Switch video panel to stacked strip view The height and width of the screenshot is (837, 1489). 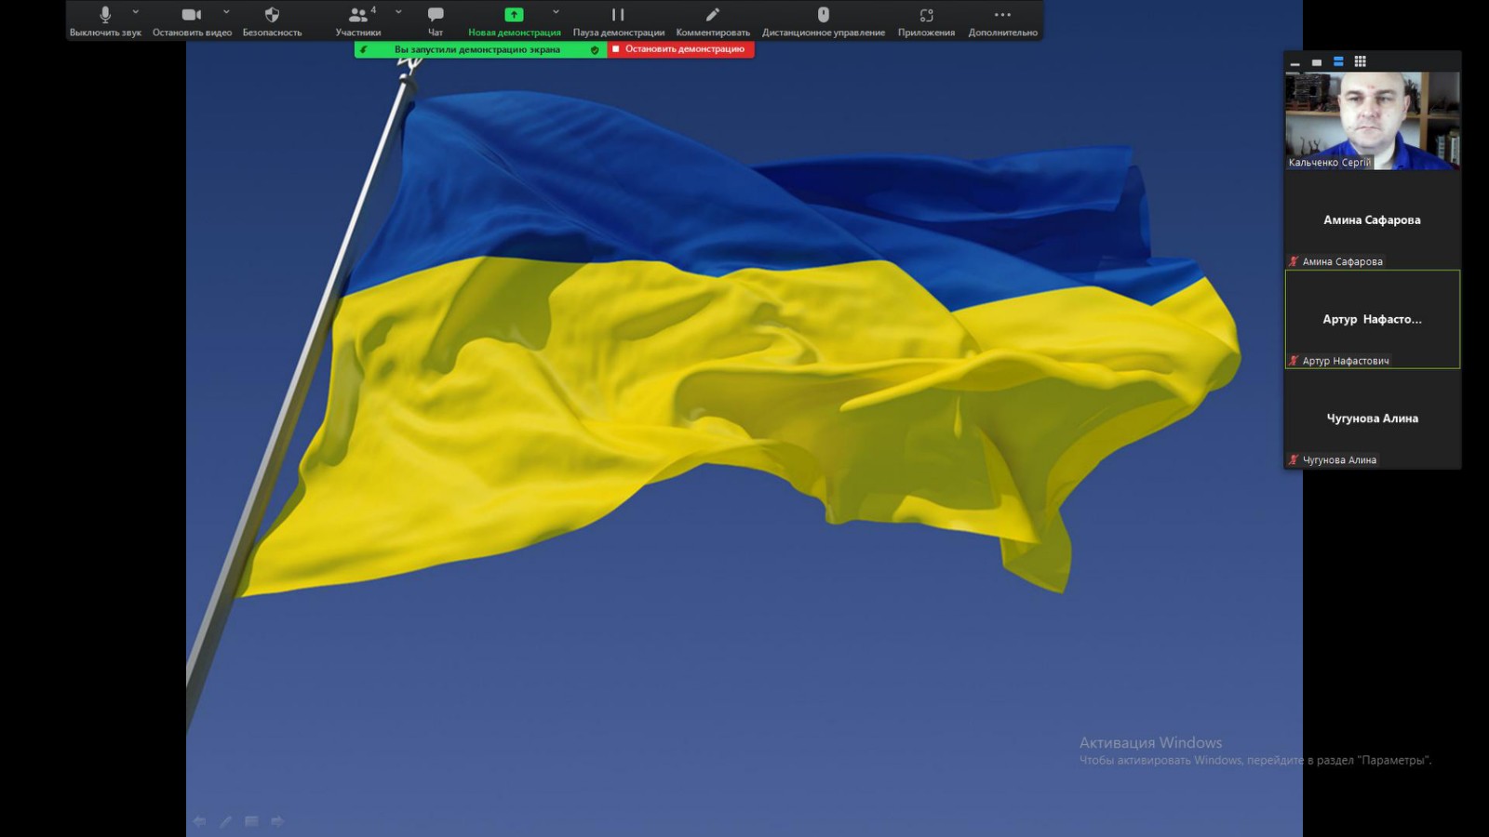[x=1338, y=61]
